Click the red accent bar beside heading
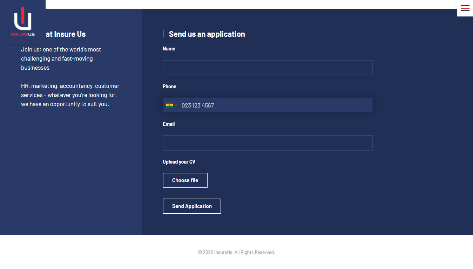Image resolution: width=473 pixels, height=269 pixels. [163, 34]
